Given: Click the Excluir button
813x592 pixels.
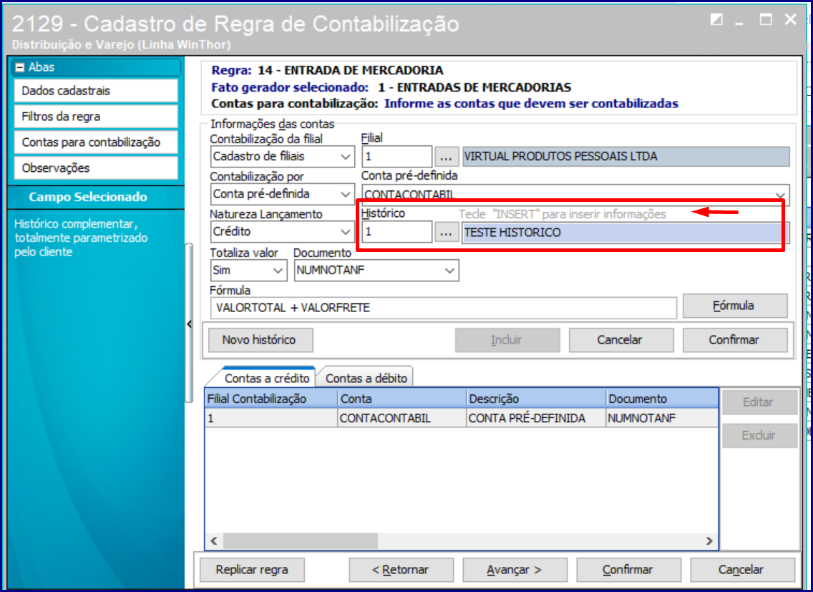Looking at the screenshot, I should coord(759,435).
